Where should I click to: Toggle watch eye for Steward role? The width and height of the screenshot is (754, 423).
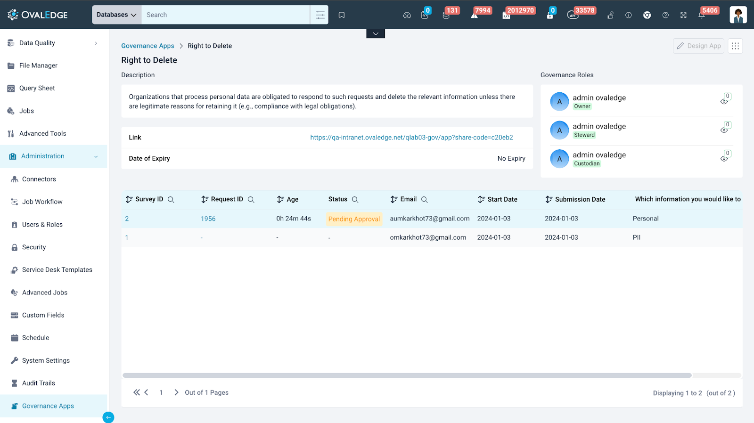point(724,130)
